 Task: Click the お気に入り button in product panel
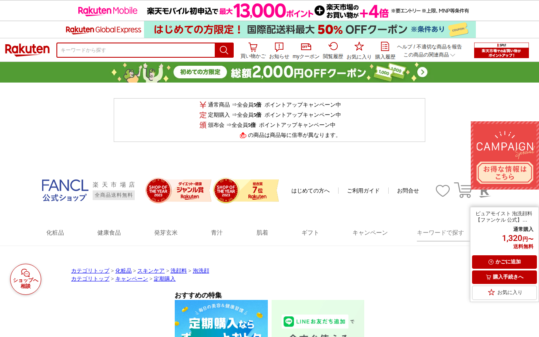(504, 292)
